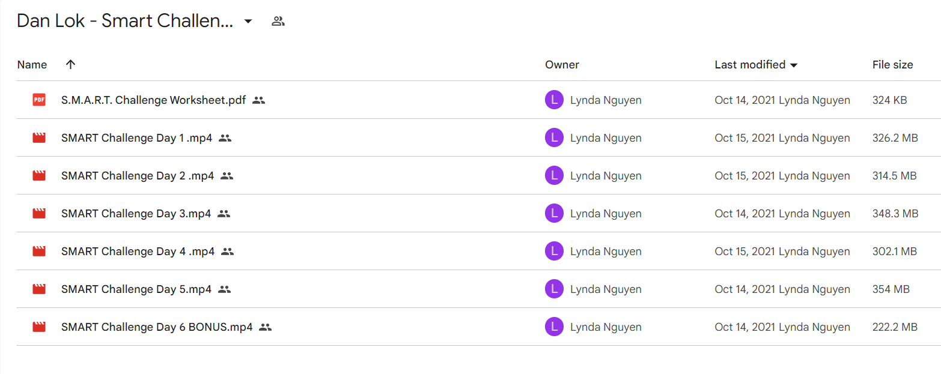The height and width of the screenshot is (374, 941).
Task: Select SMART Challenge Day 6 BONUS.mp4 file name
Action: coord(157,327)
